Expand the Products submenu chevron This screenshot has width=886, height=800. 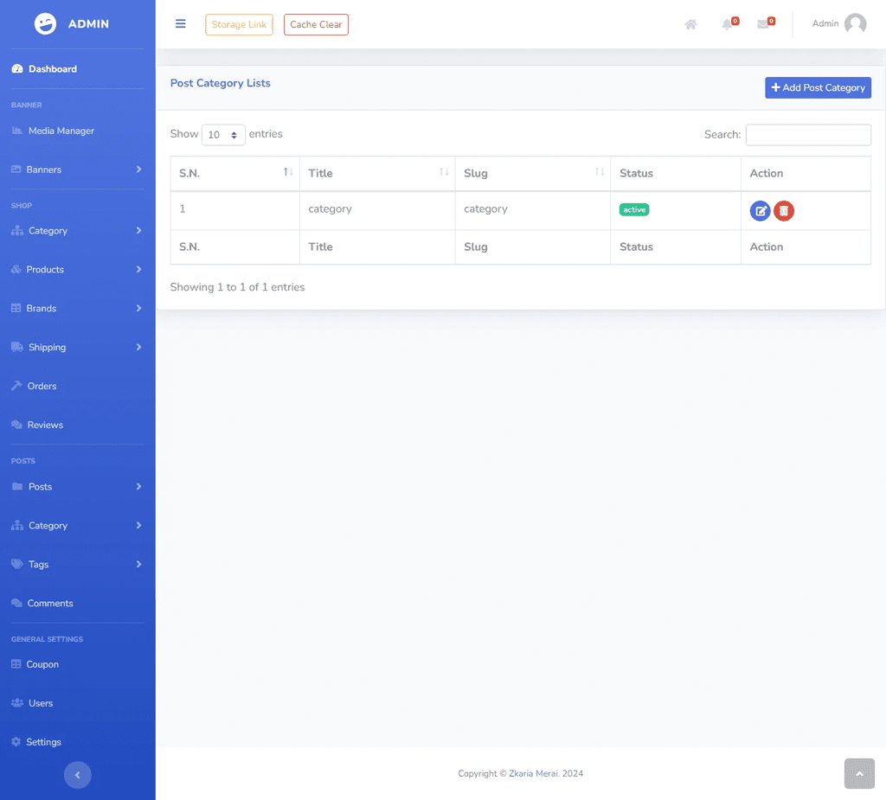pyautogui.click(x=138, y=270)
